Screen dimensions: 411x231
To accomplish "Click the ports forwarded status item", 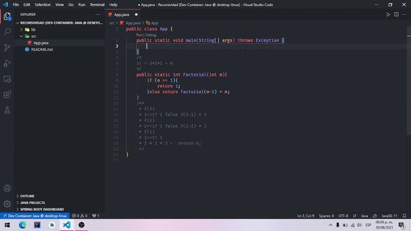I will (96, 216).
